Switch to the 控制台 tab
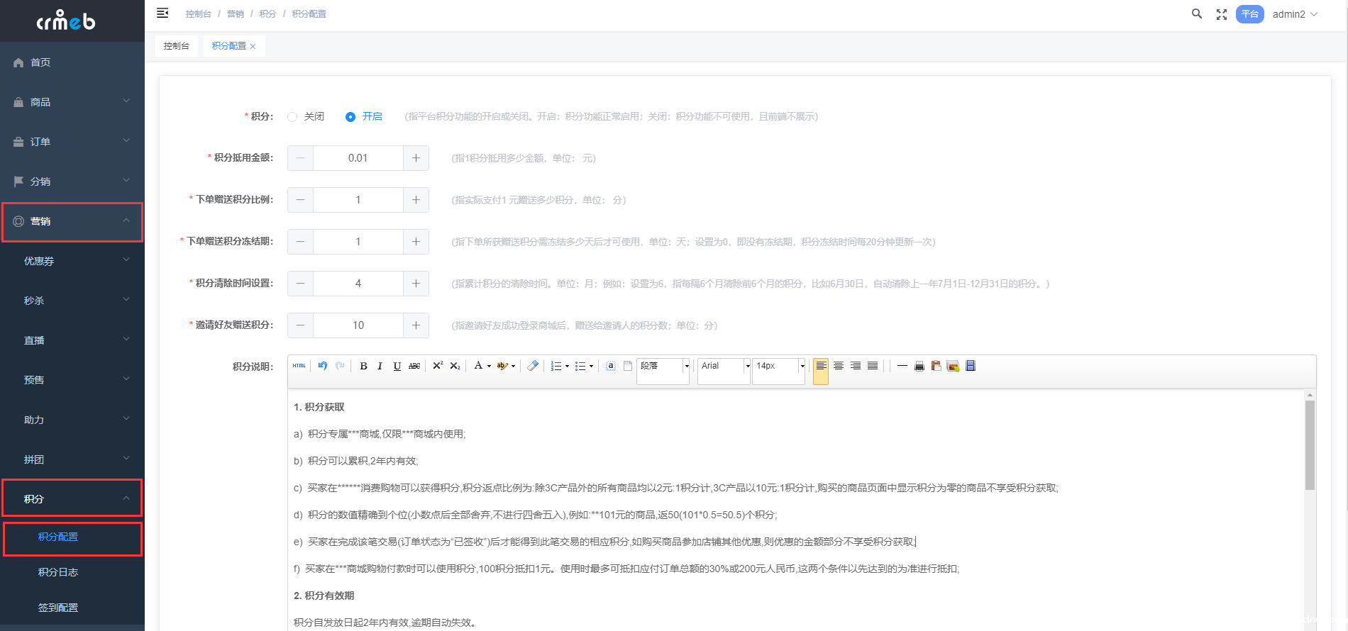The width and height of the screenshot is (1348, 631). [x=176, y=46]
